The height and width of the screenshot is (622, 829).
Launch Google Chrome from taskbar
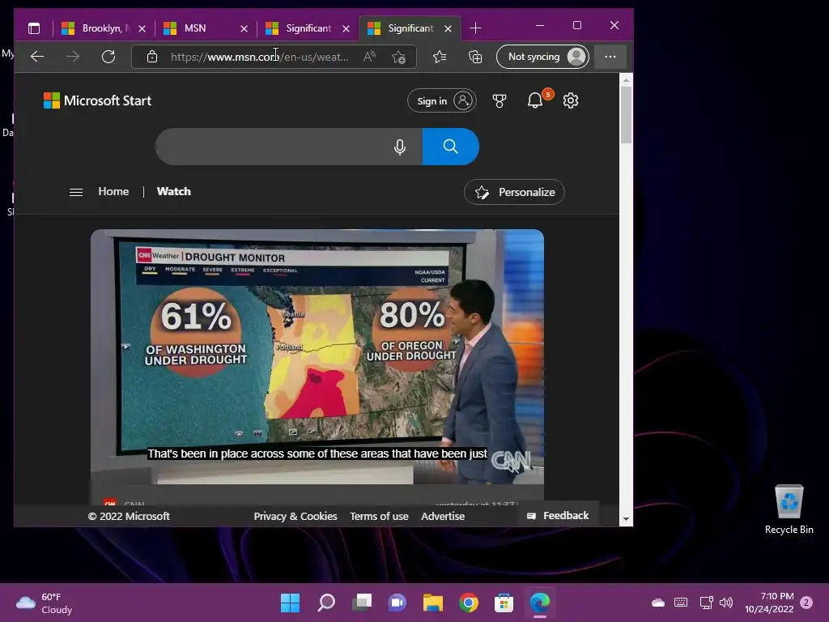point(469,603)
